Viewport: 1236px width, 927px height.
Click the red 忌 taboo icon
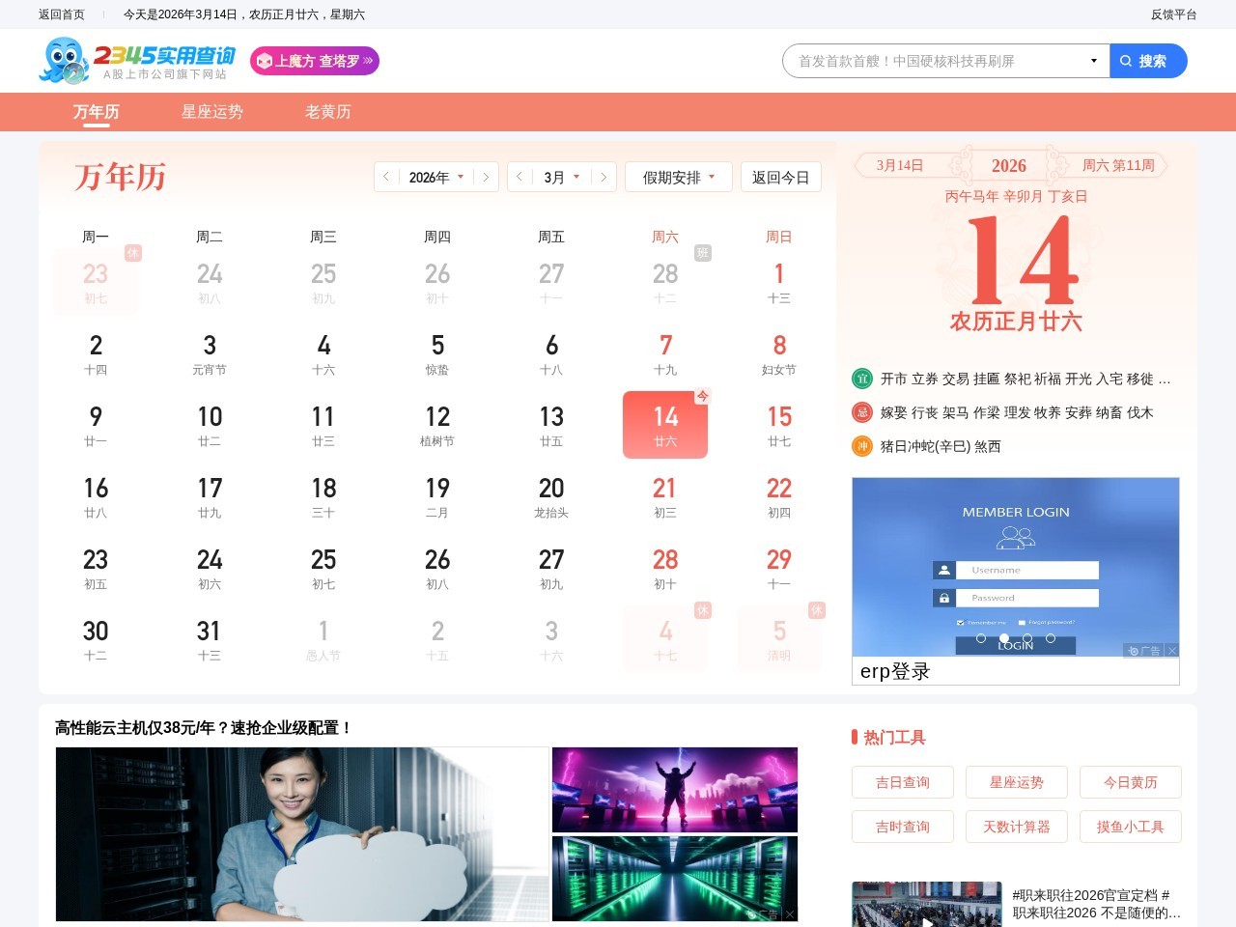862,412
